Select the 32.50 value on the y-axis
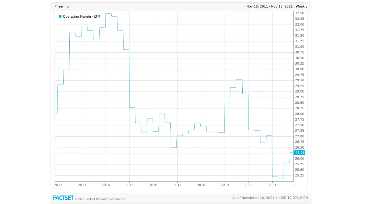 pyautogui.click(x=299, y=13)
